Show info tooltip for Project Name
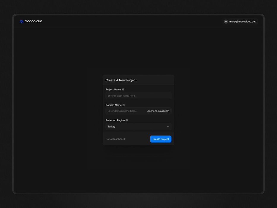This screenshot has height=208, width=277. click(x=123, y=89)
